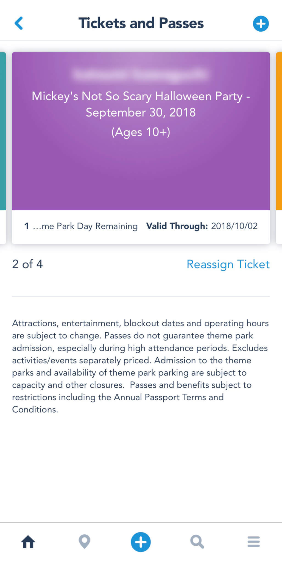Screen dimensions: 282x563
Task: Open the hamburger menu in bottom bar
Action: (x=253, y=542)
